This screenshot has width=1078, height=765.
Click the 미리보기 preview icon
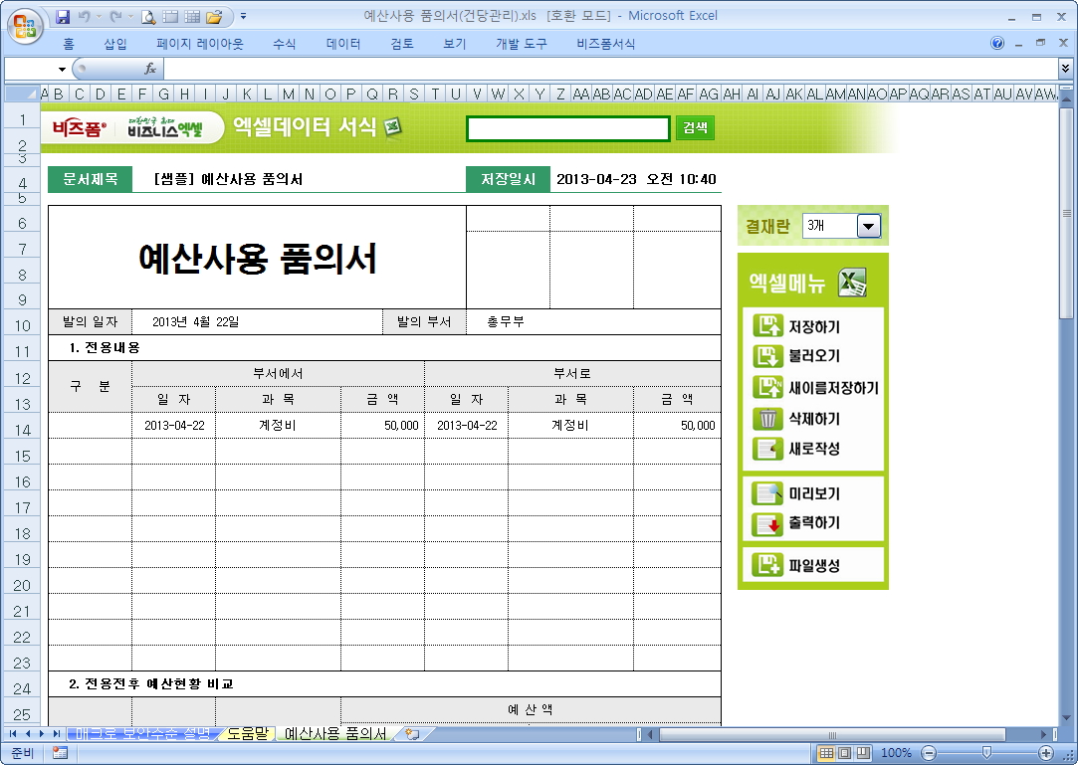tap(767, 492)
